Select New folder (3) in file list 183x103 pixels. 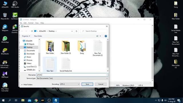(66, 47)
